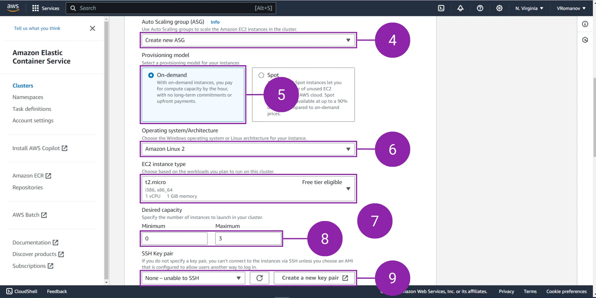Click external link icon next to Documentation
The height and width of the screenshot is (298, 596).
coord(56,242)
